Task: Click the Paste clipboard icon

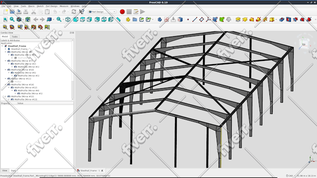Action: click(x=47, y=12)
